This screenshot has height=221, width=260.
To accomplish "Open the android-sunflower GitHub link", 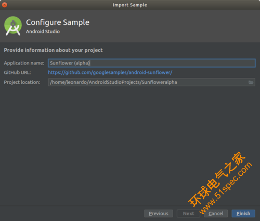I will click(x=110, y=72).
